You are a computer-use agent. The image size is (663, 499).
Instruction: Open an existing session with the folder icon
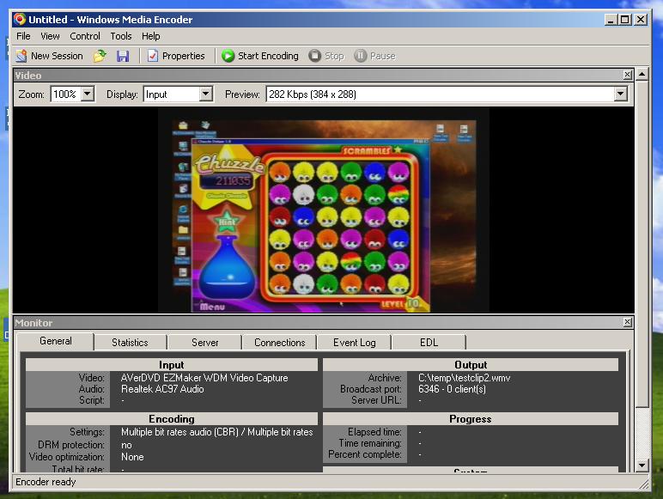(x=100, y=56)
